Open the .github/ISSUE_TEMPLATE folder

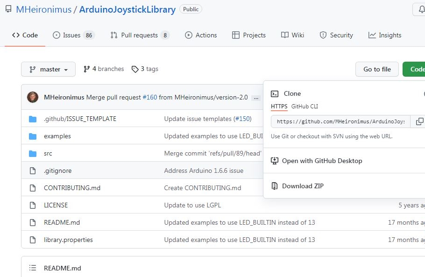(80, 119)
